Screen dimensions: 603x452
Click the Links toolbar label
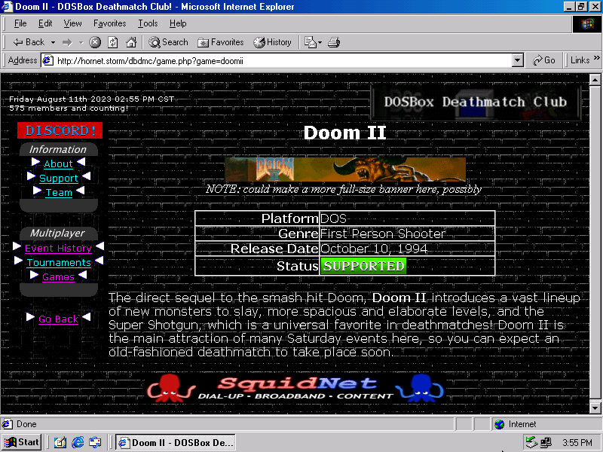pos(580,60)
